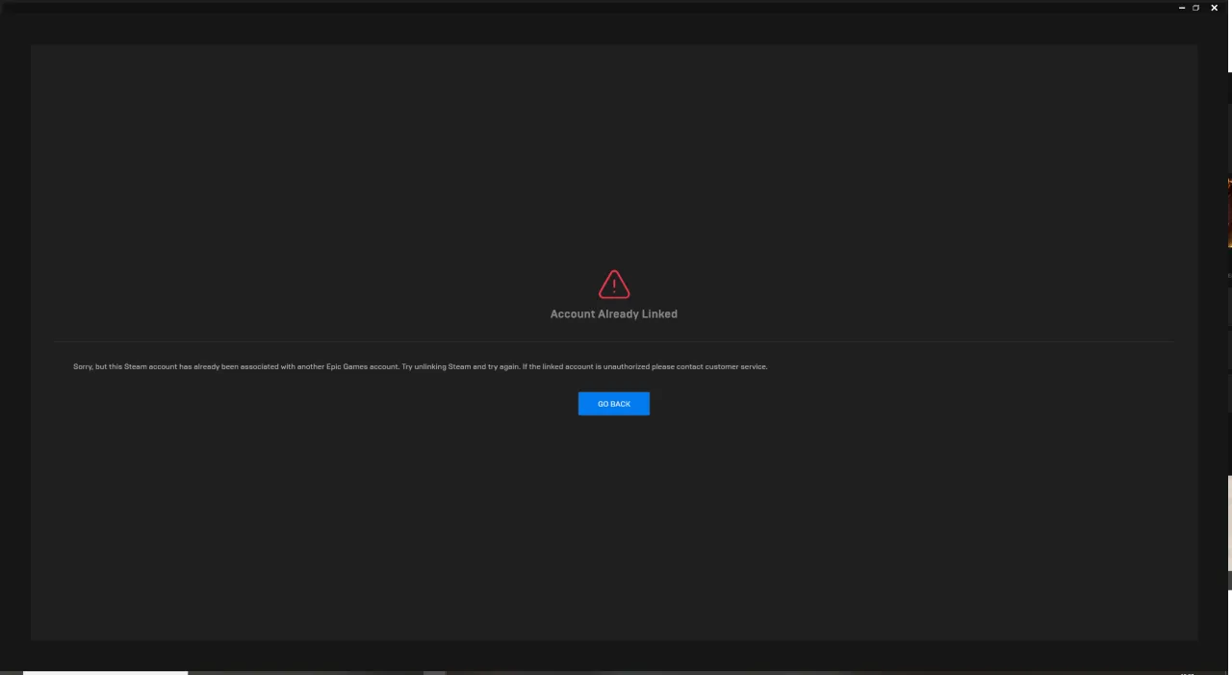Viewport: 1232px width, 675px height.
Task: Click the word 'Sorry' starting the error message
Action: pos(83,366)
